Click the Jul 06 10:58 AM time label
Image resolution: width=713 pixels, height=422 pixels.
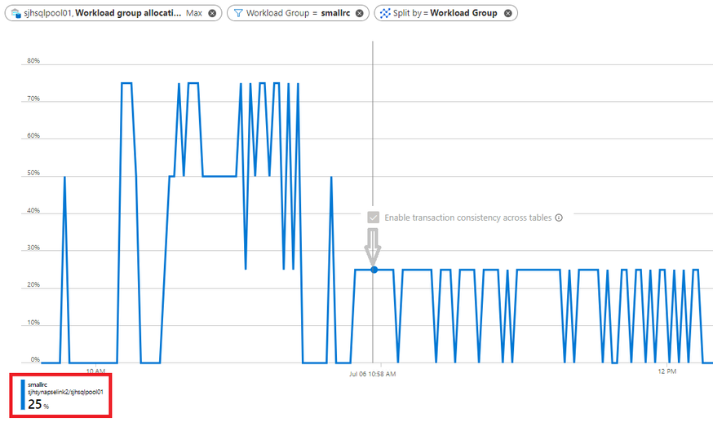pyautogui.click(x=373, y=374)
